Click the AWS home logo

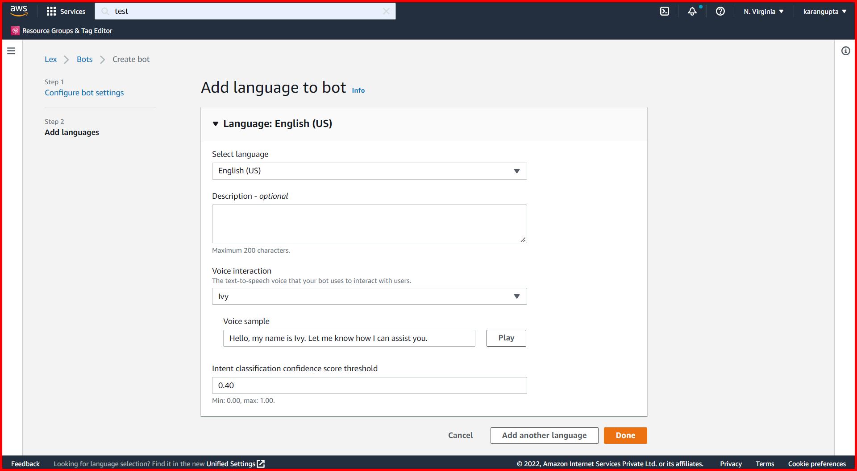coord(18,10)
